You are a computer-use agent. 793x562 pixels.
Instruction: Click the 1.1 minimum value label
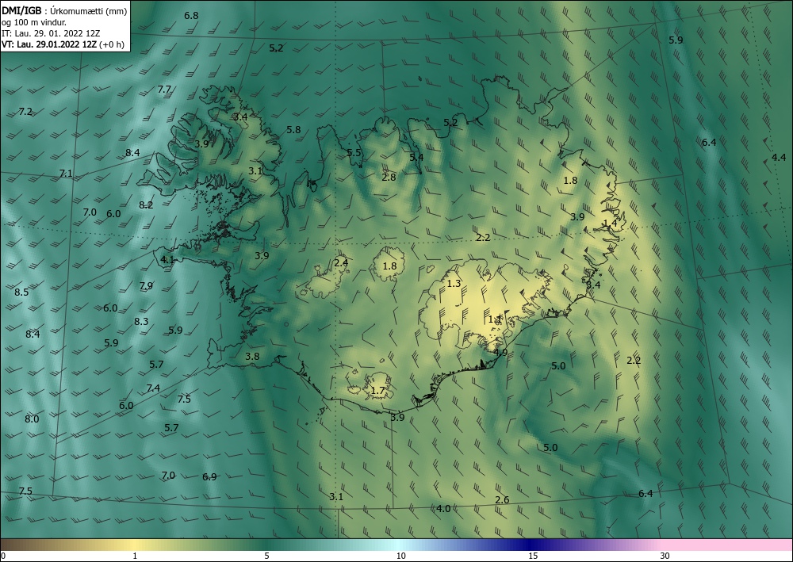click(495, 319)
